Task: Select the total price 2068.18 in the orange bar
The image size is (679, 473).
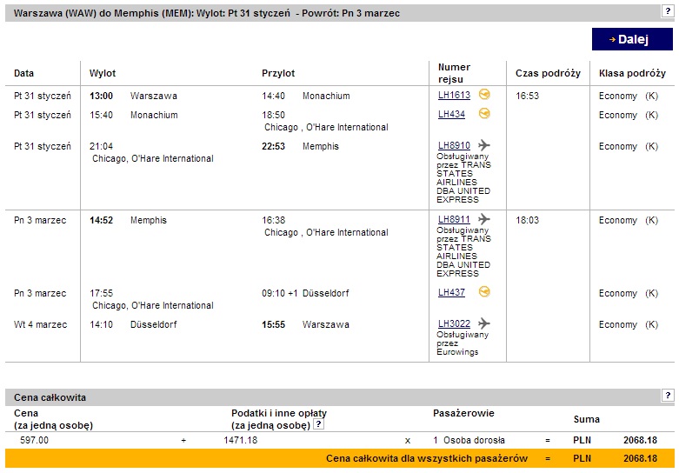Action: [640, 458]
